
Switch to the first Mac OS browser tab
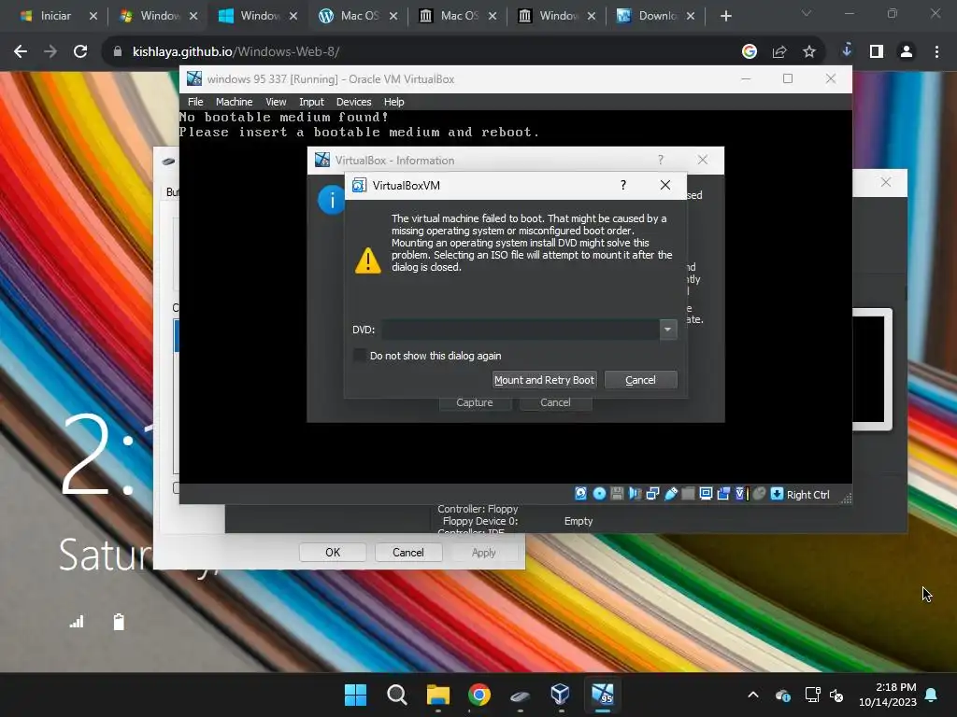360,16
